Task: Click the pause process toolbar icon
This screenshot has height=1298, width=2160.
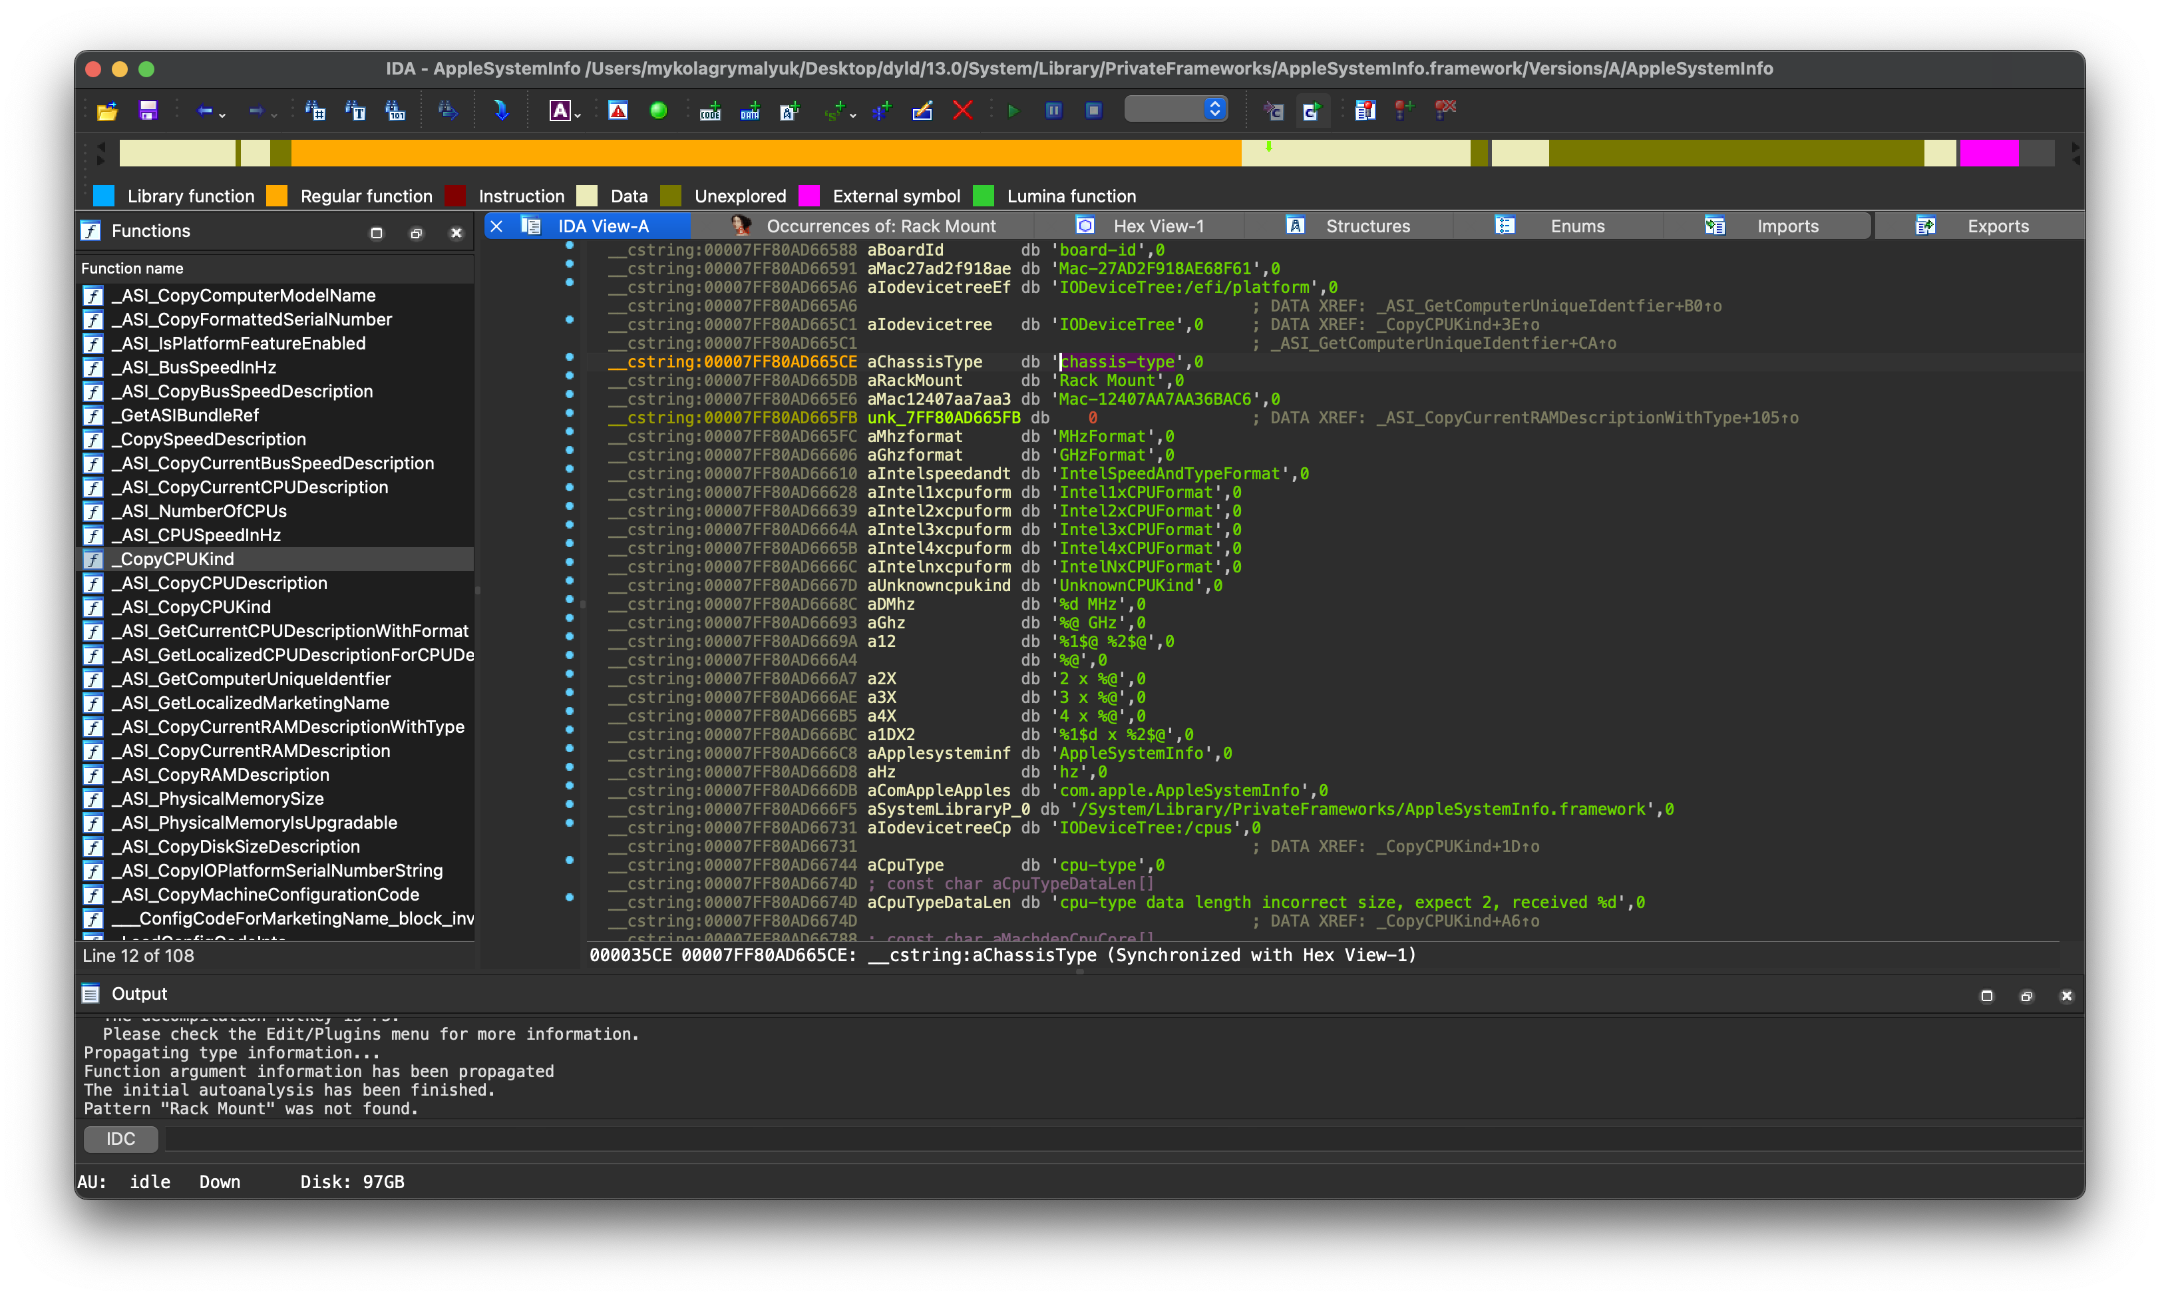Action: (x=1053, y=110)
